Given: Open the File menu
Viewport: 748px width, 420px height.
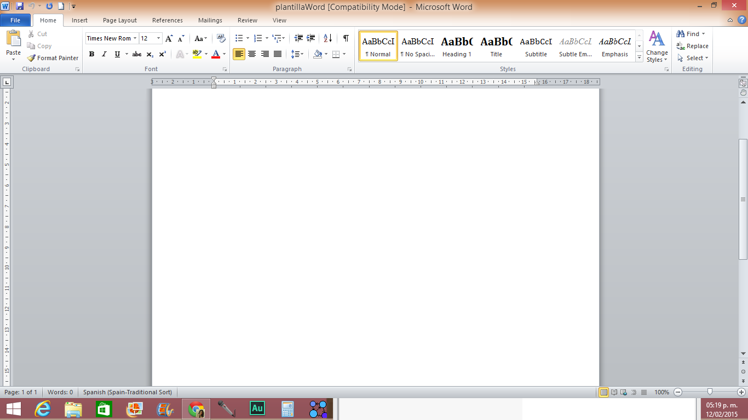Looking at the screenshot, I should pos(15,20).
